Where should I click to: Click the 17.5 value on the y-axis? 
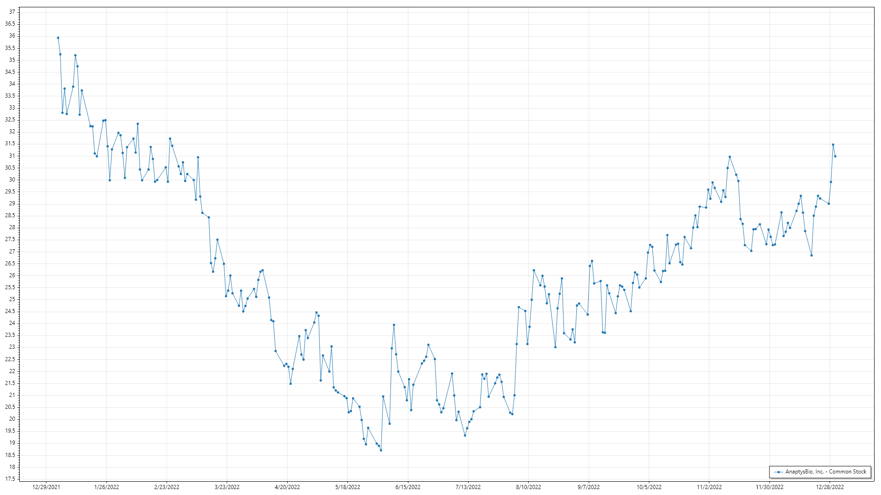pyautogui.click(x=10, y=479)
